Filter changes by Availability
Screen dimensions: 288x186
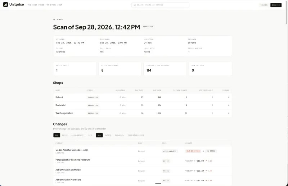[78, 135]
